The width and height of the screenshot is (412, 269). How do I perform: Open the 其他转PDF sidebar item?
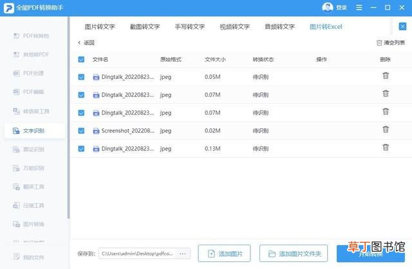[31, 55]
